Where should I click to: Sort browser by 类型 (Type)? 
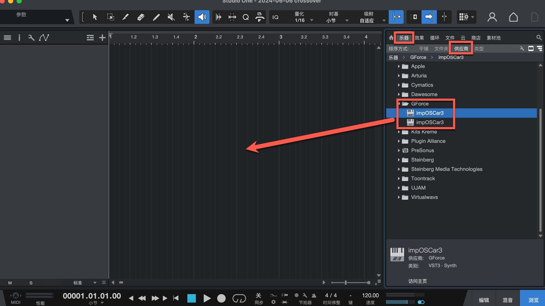point(479,49)
